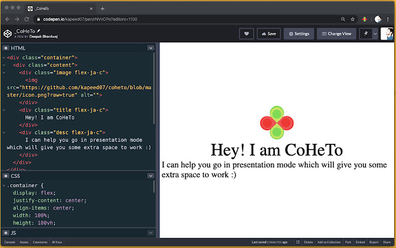The height and width of the screenshot is (248, 396).
Task: Open preview in new window icon
Action: point(298,242)
